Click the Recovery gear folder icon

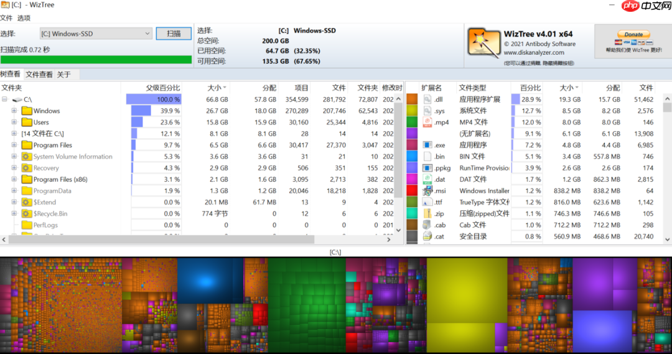pyautogui.click(x=27, y=168)
